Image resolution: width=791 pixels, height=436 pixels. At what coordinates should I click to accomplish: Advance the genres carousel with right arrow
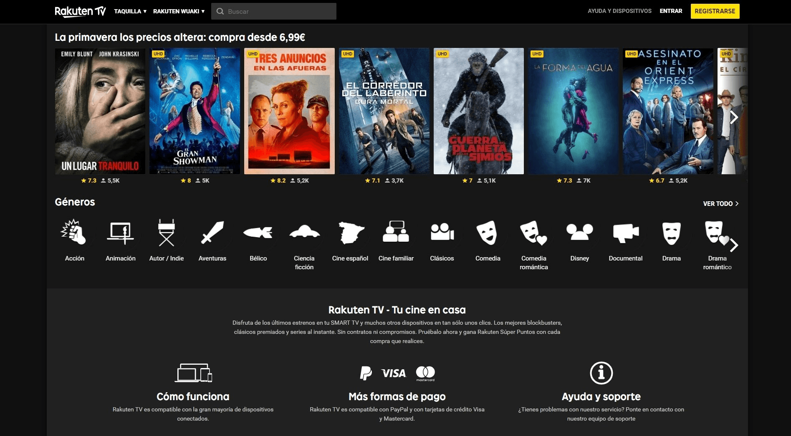[734, 245]
